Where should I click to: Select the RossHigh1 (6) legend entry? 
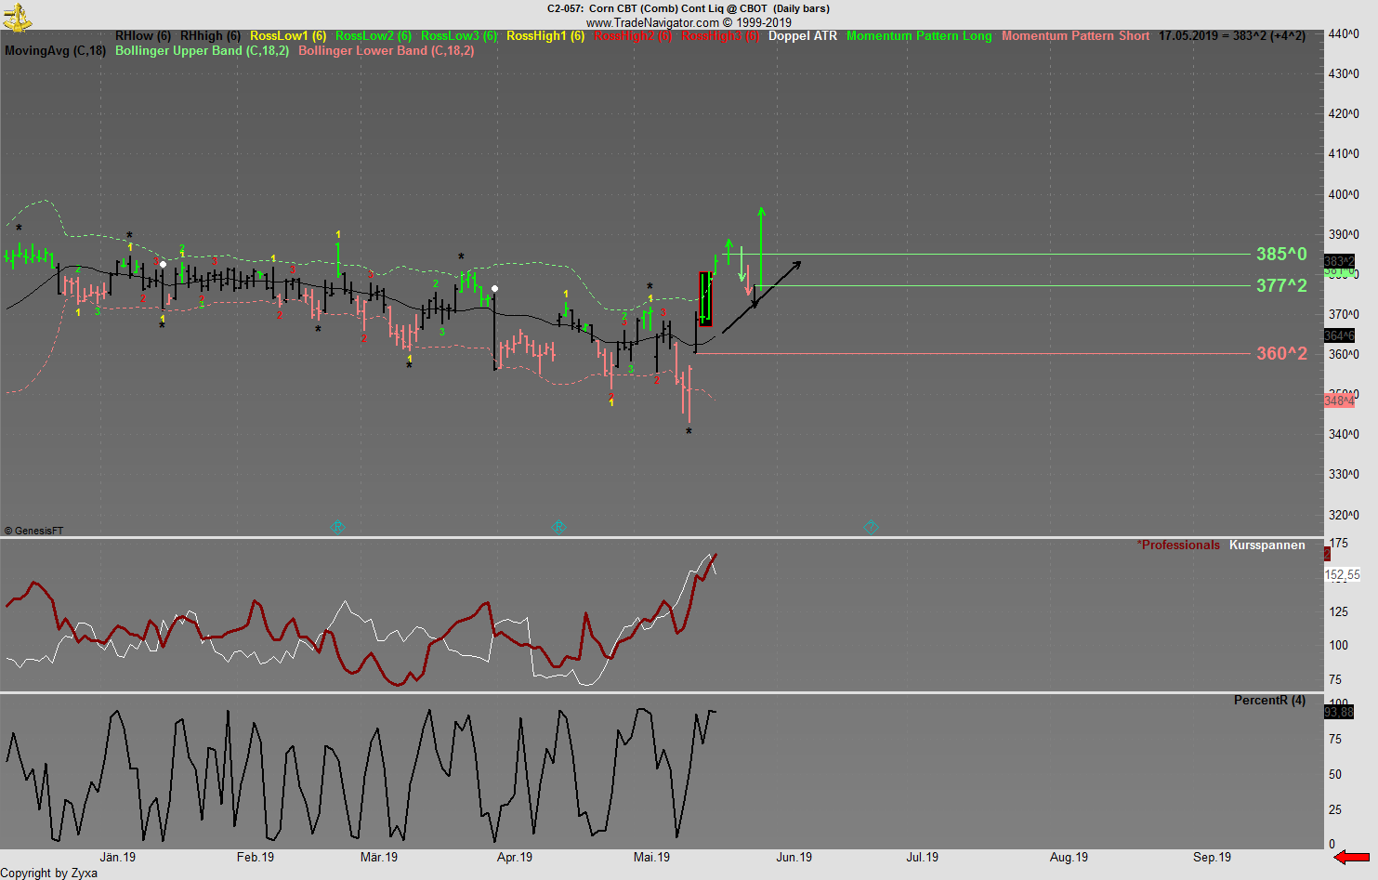[545, 35]
